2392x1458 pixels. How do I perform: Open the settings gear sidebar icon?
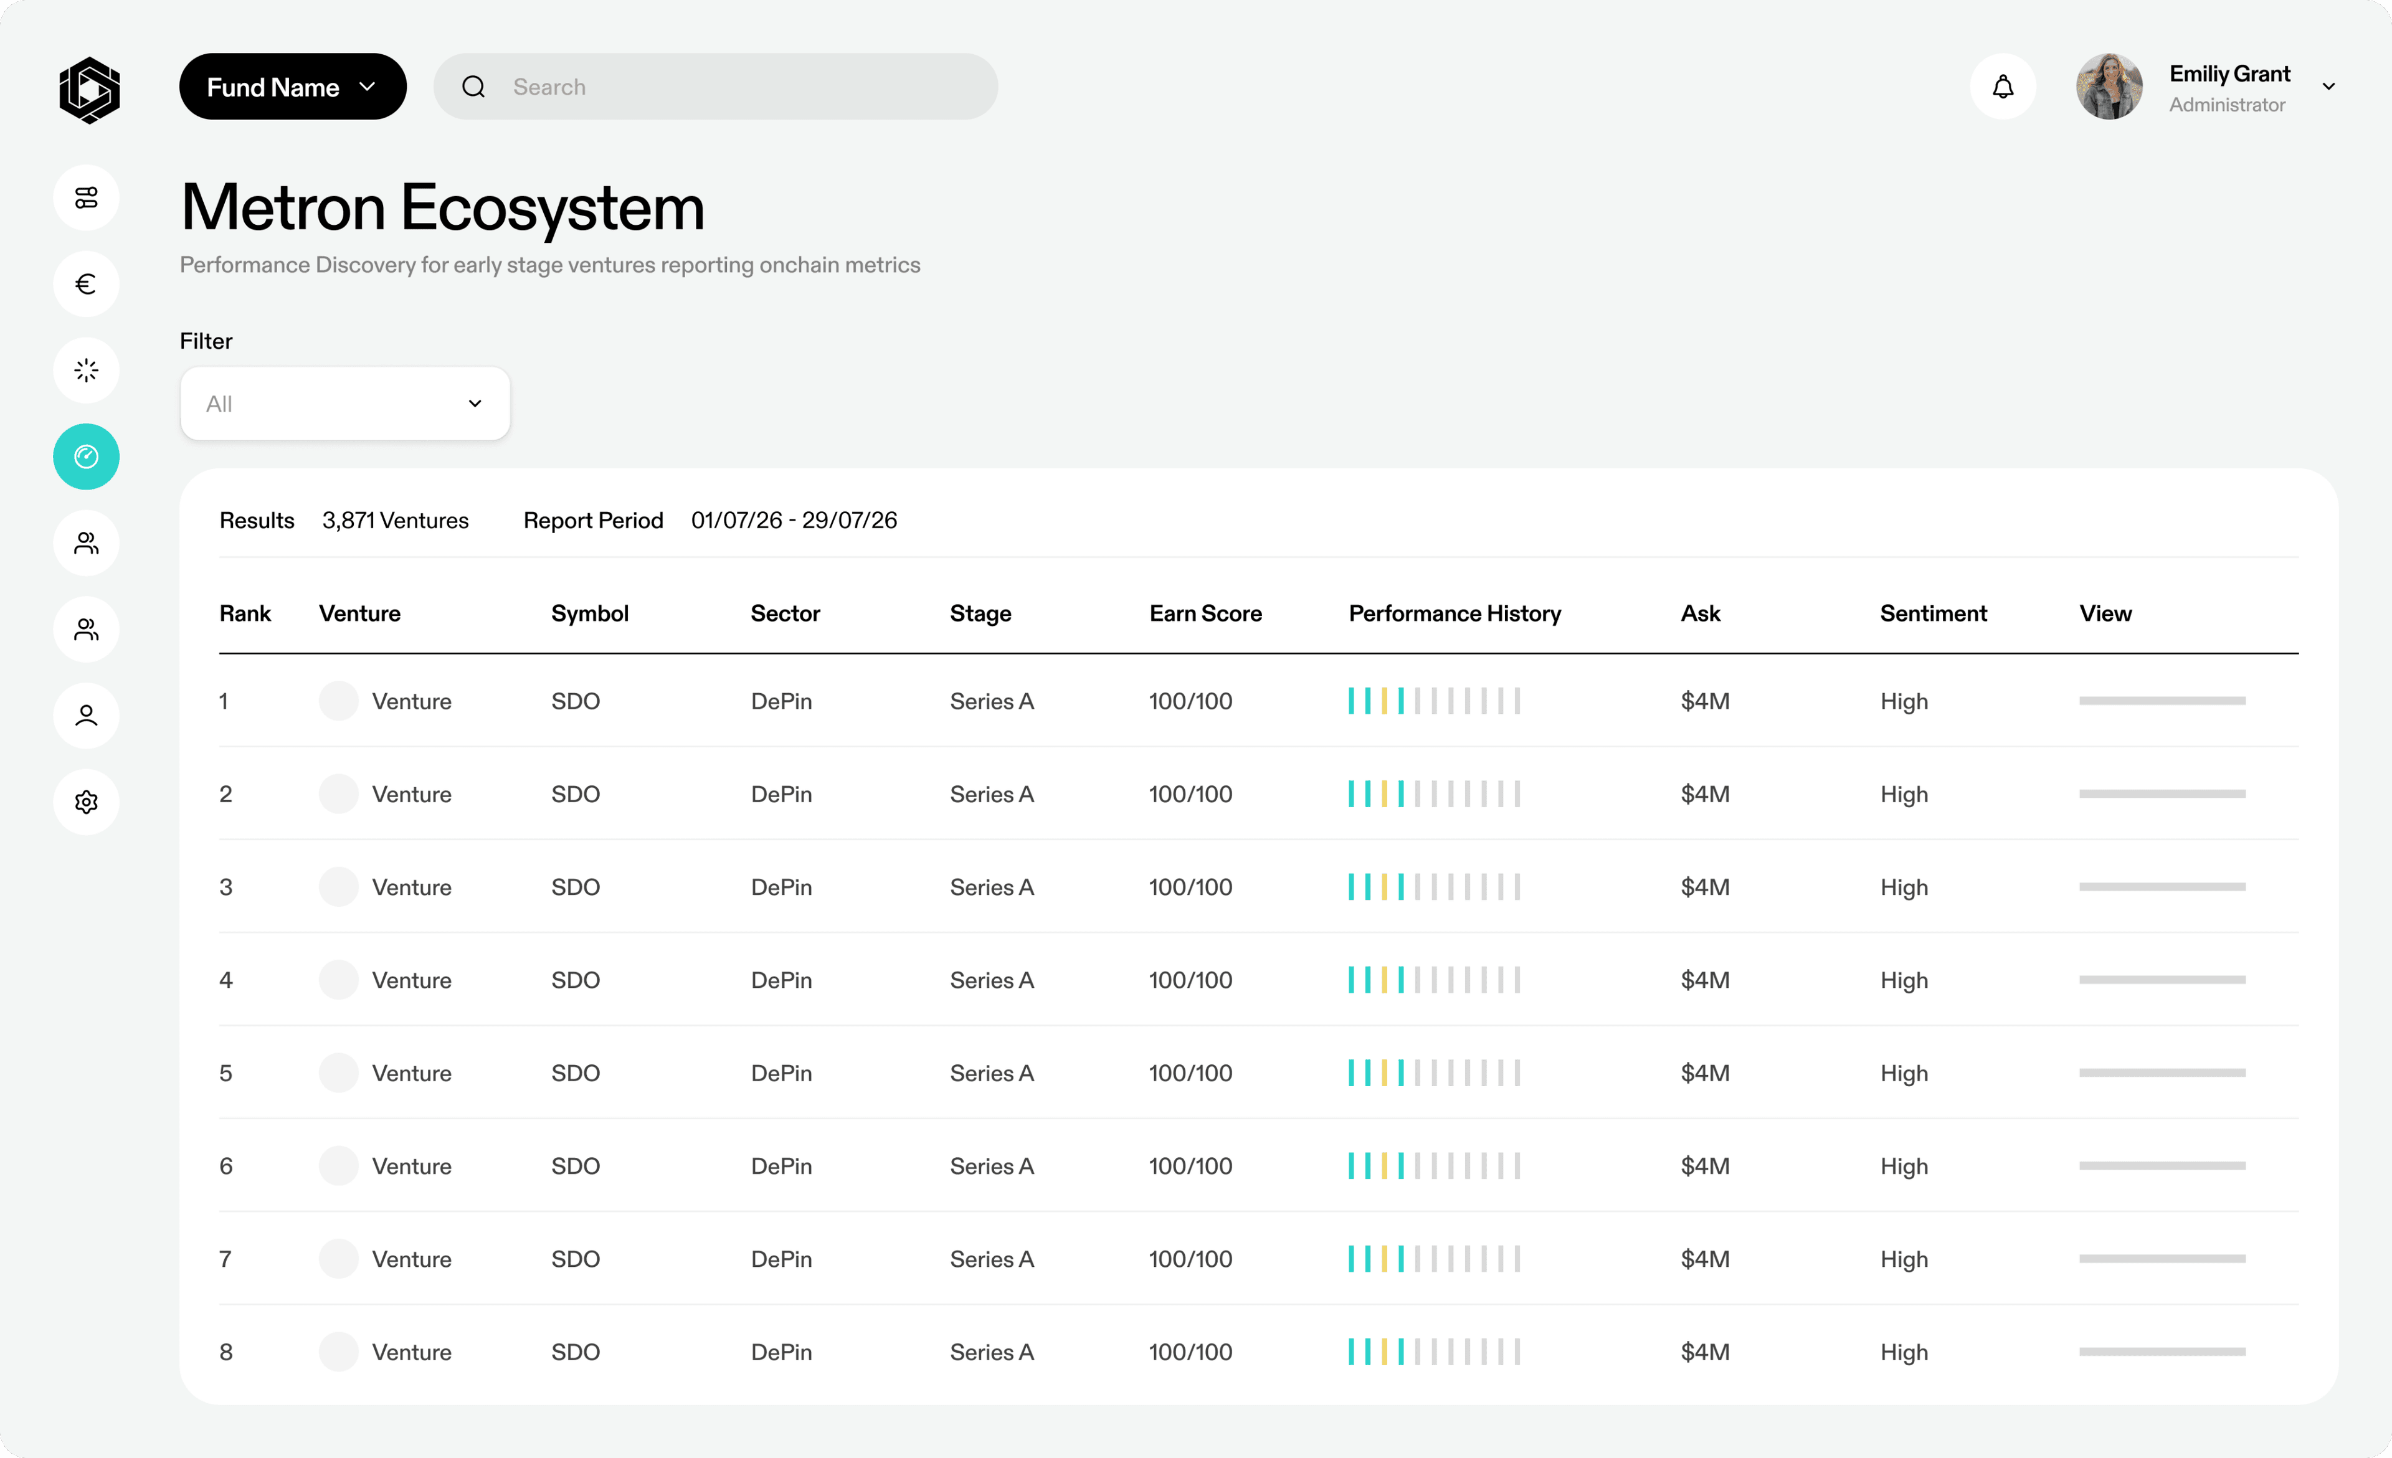point(87,802)
